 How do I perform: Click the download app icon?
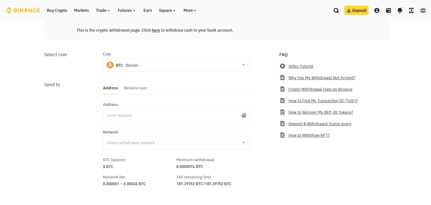[x=411, y=11]
